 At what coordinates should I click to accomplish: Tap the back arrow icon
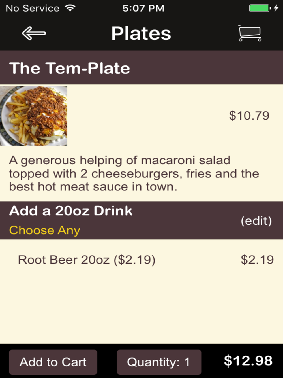tap(34, 33)
